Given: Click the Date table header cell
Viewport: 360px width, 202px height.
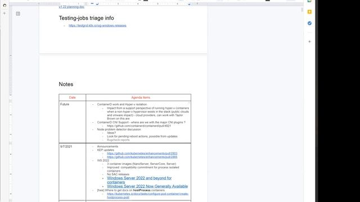Looking at the screenshot, I should tap(73, 97).
